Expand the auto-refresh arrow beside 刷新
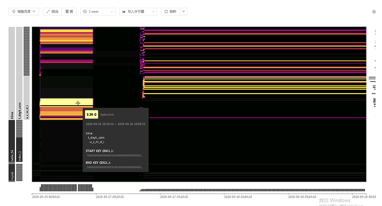This screenshot has width=382, height=206. [x=184, y=12]
